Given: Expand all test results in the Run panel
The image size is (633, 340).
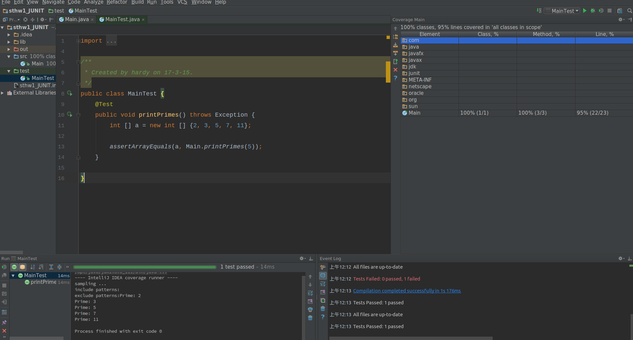Looking at the screenshot, I should 51,267.
